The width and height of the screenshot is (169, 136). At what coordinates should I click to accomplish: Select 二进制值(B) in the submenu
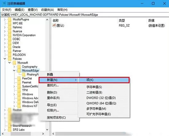pyautogui.click(x=104, y=92)
